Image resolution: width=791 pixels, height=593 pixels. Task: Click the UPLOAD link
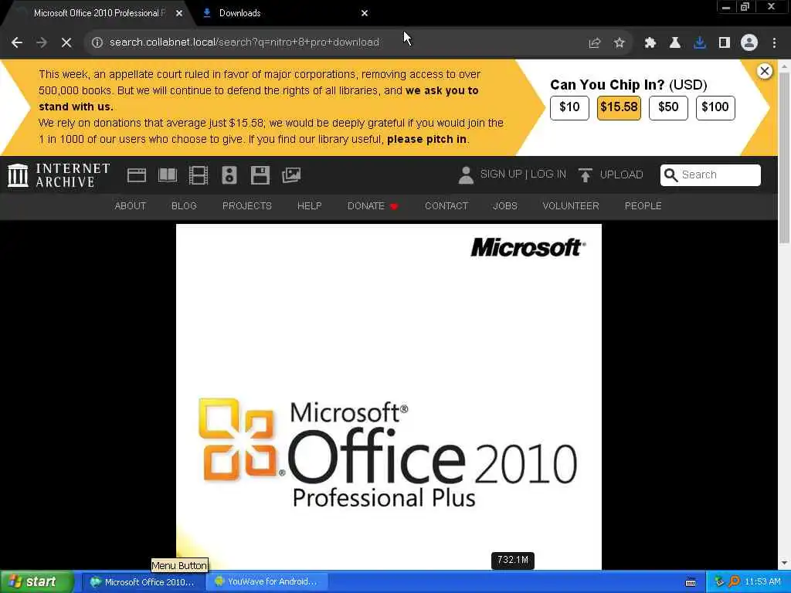[622, 175]
